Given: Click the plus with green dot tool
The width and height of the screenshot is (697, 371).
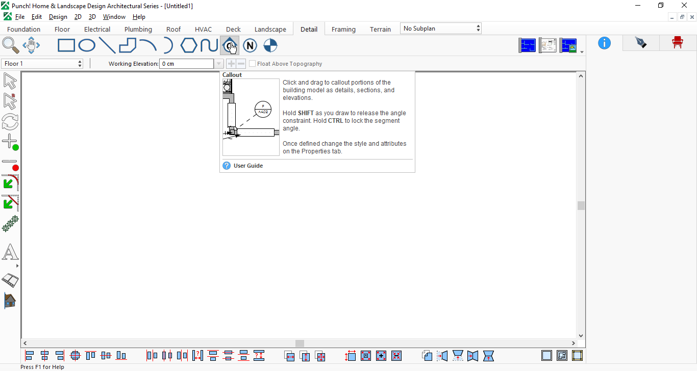Looking at the screenshot, I should click(x=10, y=142).
